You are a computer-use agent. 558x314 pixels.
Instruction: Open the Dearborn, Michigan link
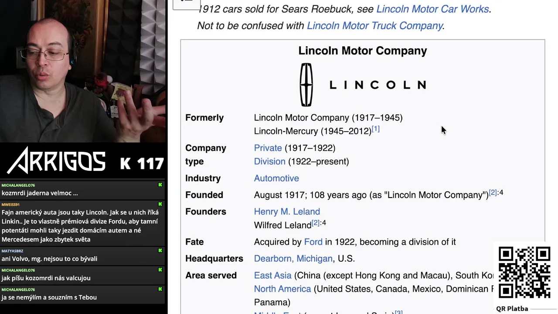pyautogui.click(x=293, y=259)
